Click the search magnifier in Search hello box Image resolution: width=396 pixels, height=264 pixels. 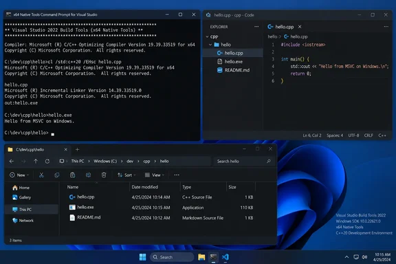(268, 161)
